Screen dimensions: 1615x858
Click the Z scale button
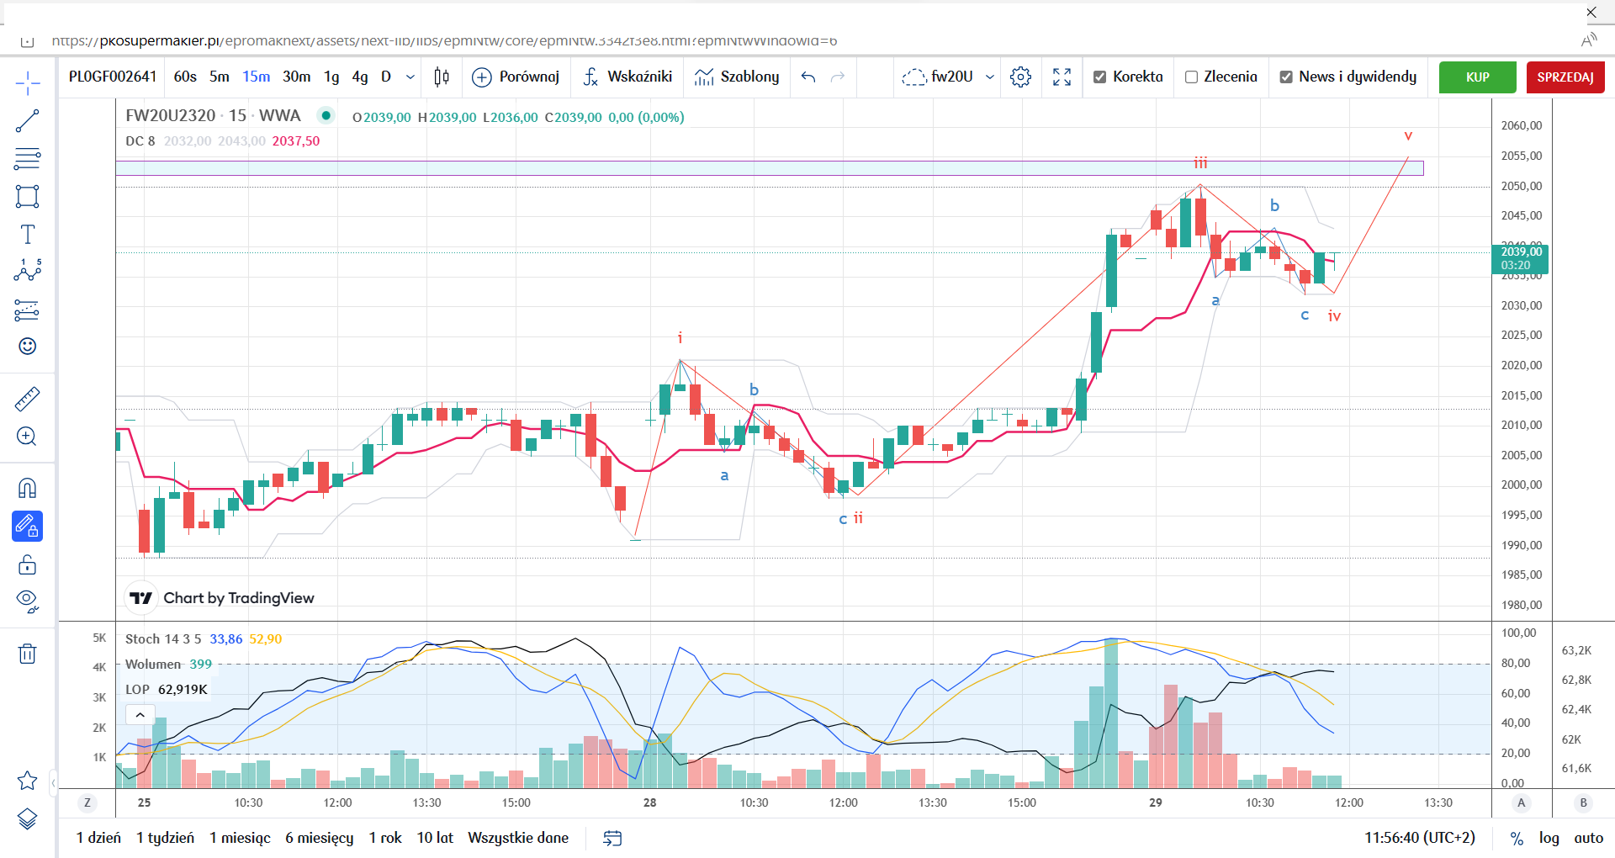[x=87, y=802]
